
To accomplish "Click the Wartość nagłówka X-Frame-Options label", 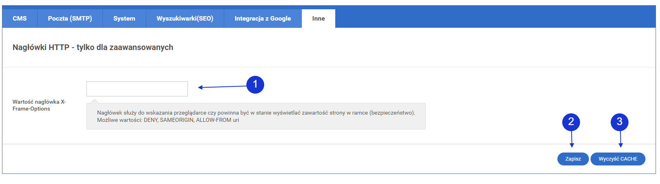I will (x=39, y=105).
